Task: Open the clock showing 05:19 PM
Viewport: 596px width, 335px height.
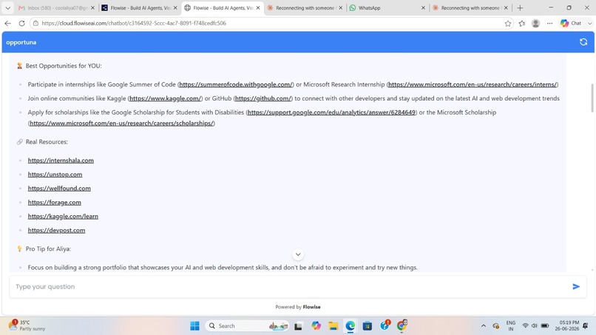Action: [567, 325]
